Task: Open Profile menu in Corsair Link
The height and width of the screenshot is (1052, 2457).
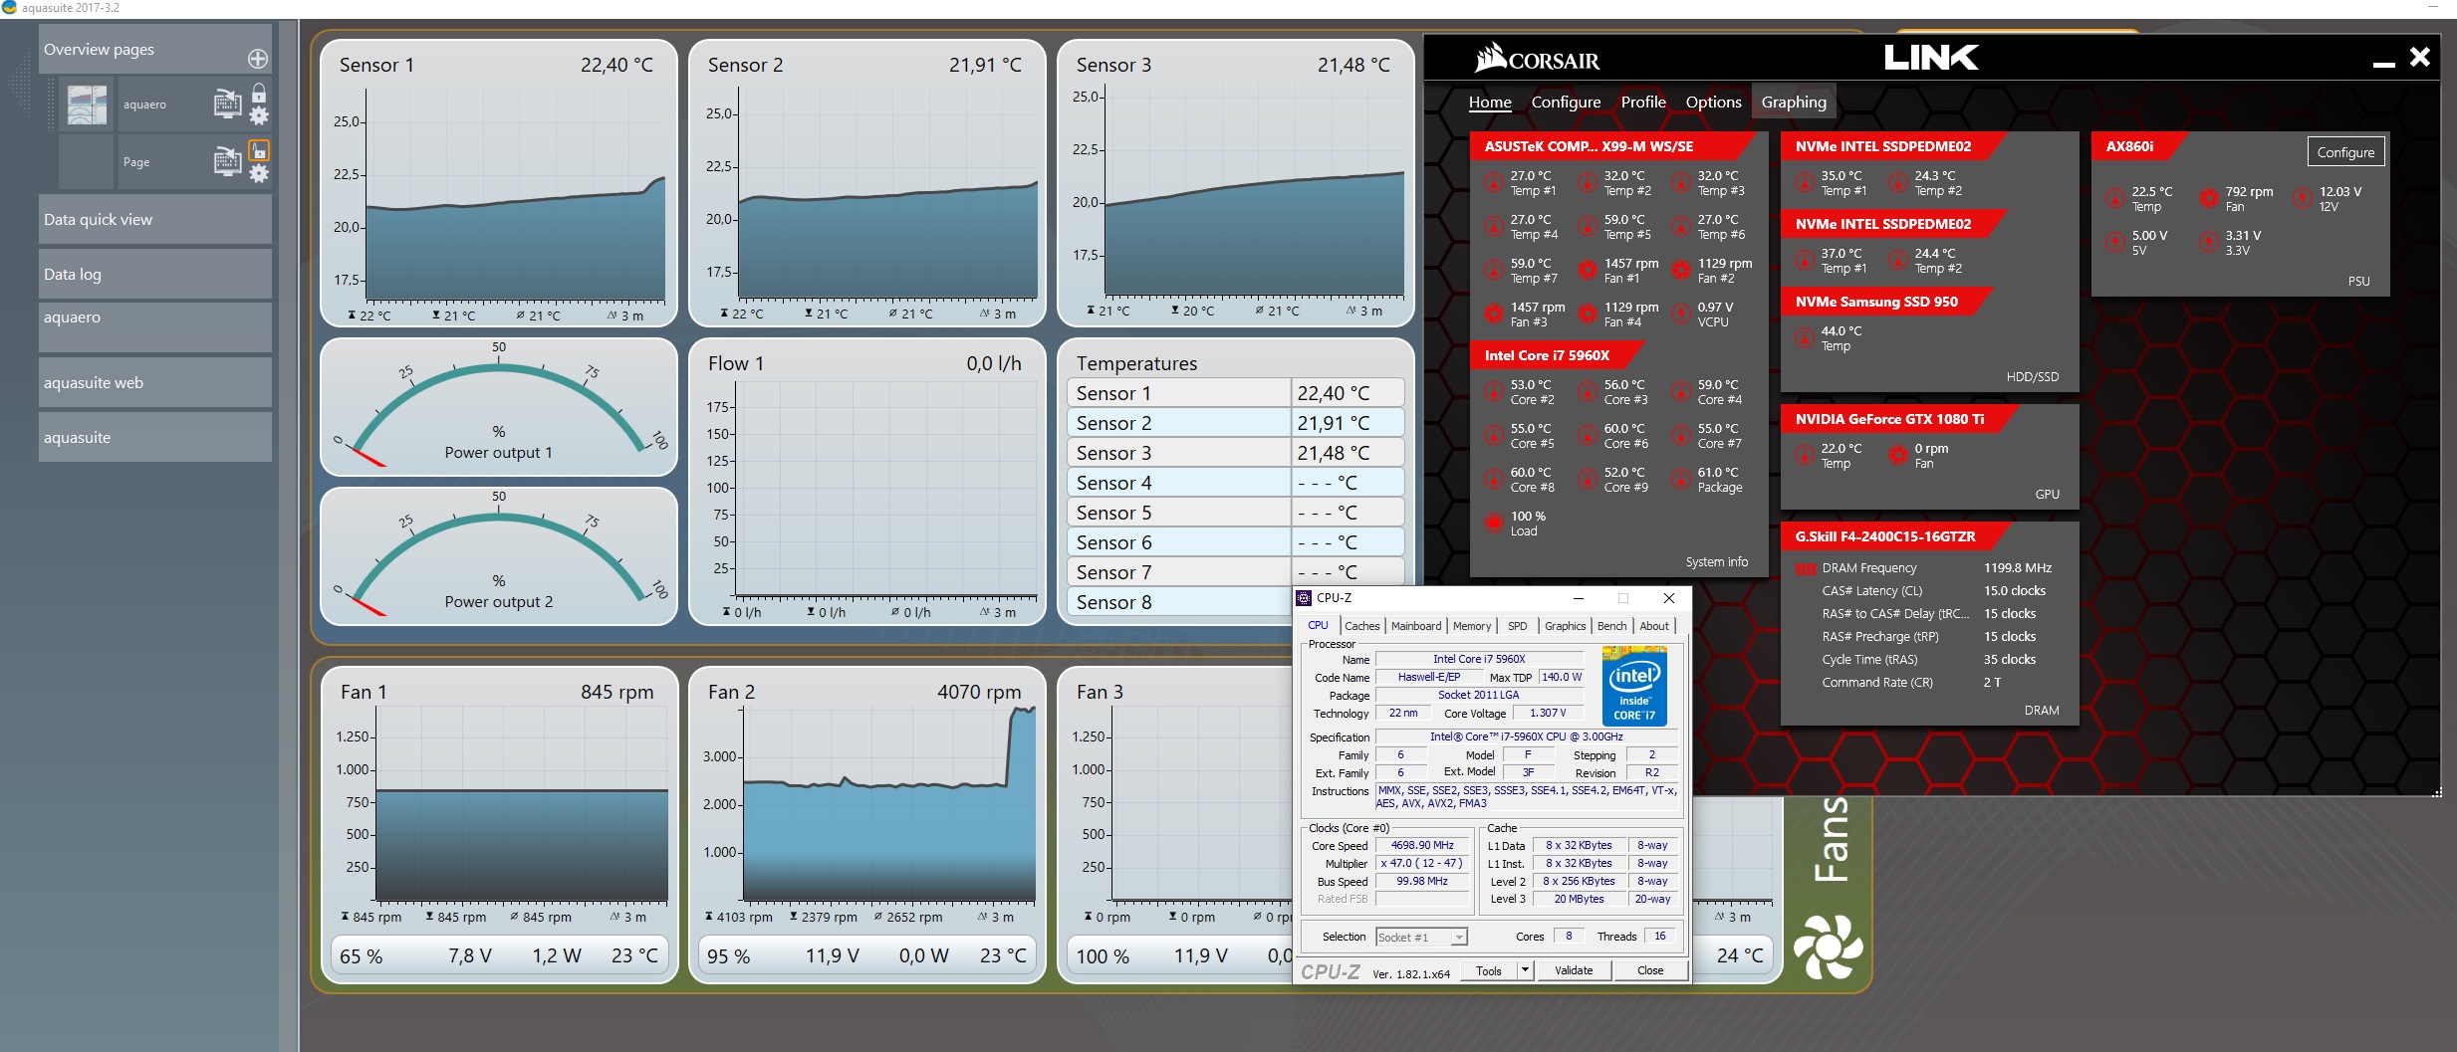Action: click(1643, 102)
